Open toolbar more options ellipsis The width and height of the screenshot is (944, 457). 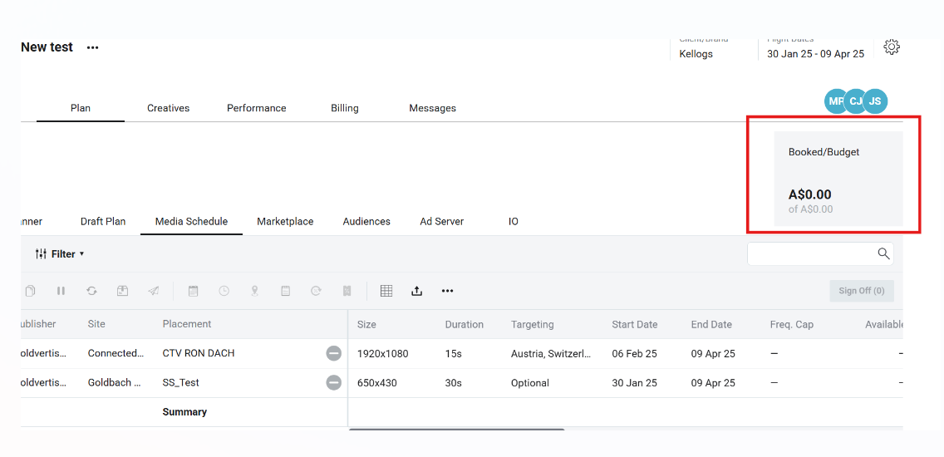point(448,291)
